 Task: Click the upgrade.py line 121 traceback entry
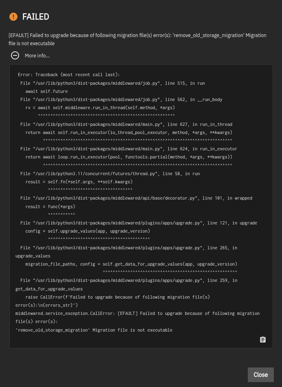(139, 223)
